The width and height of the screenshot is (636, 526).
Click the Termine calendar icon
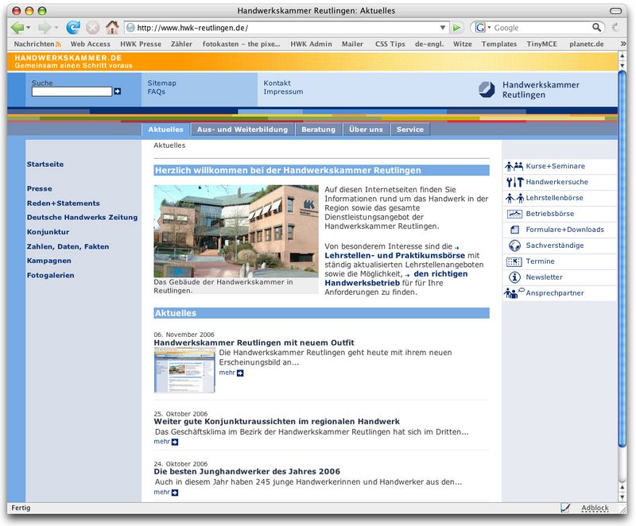point(514,261)
